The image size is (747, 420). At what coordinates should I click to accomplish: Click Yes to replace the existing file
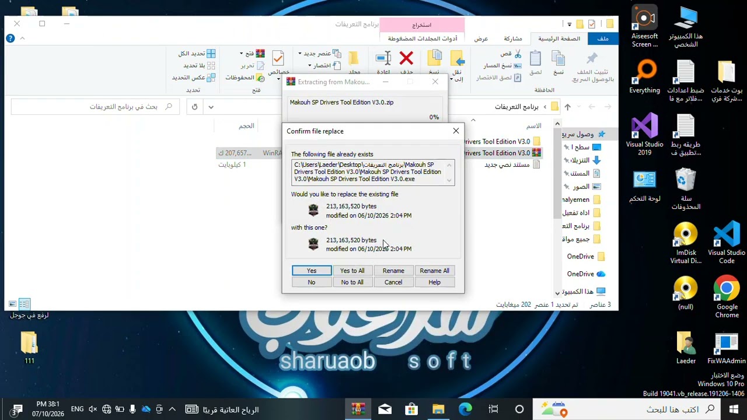(312, 271)
